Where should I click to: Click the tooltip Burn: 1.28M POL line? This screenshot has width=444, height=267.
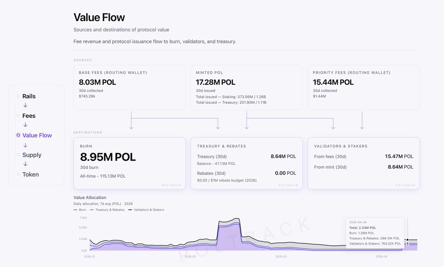[361, 233]
